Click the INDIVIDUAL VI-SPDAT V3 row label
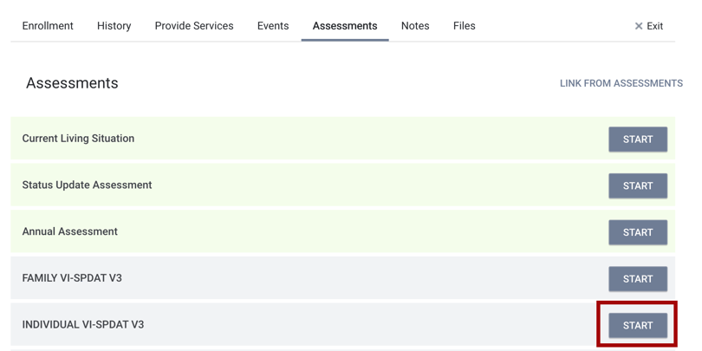Screen dimensions: 702x351 tap(83, 325)
